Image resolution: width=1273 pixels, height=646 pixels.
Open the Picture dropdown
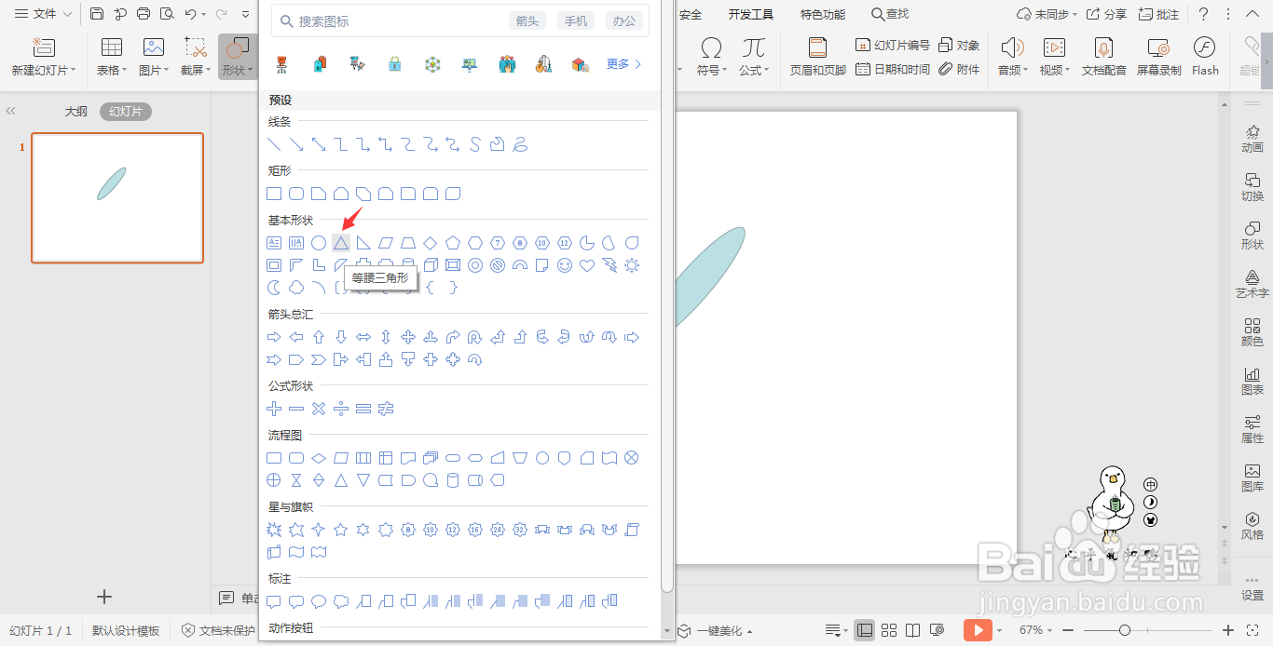[x=153, y=57]
